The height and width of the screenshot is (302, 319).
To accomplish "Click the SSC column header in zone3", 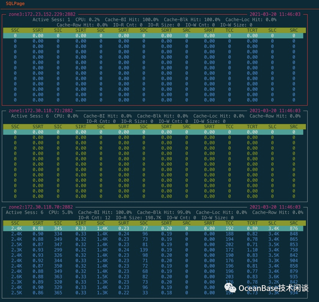I will pos(15,30).
